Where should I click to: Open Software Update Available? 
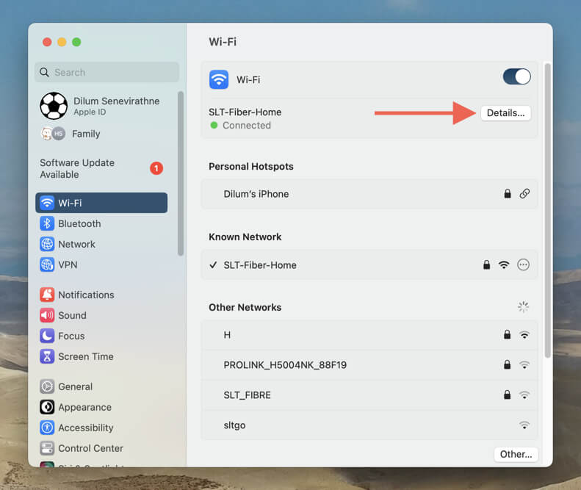coord(101,169)
